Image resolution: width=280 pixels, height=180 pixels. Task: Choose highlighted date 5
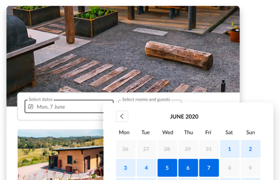pyautogui.click(x=167, y=168)
